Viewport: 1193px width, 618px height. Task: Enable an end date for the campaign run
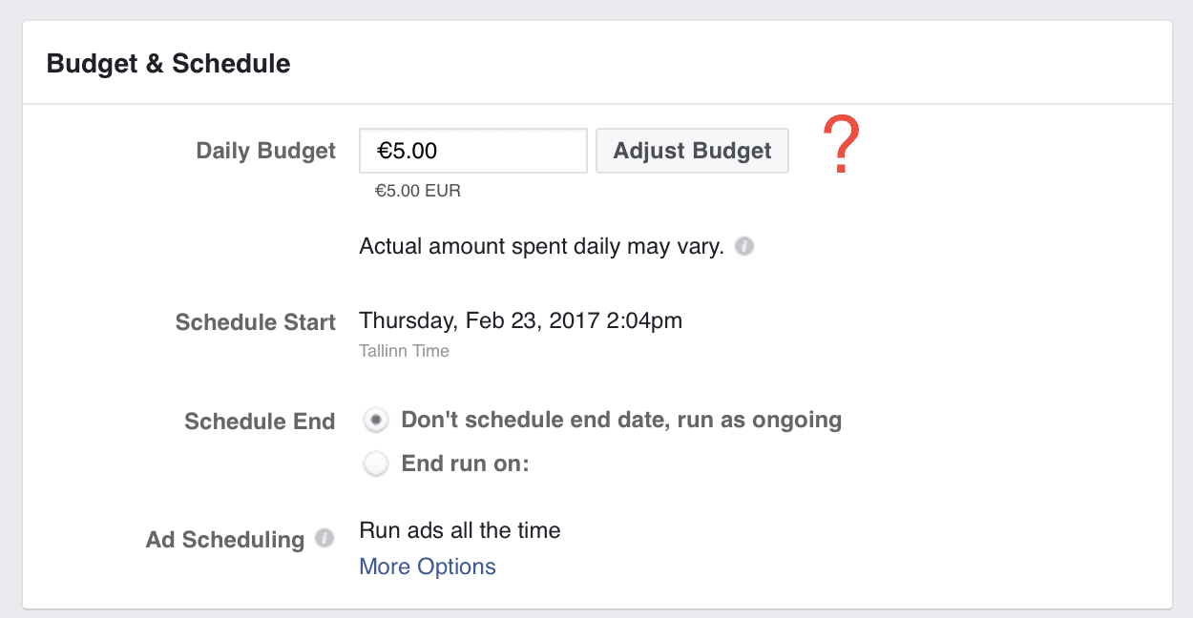tap(375, 463)
